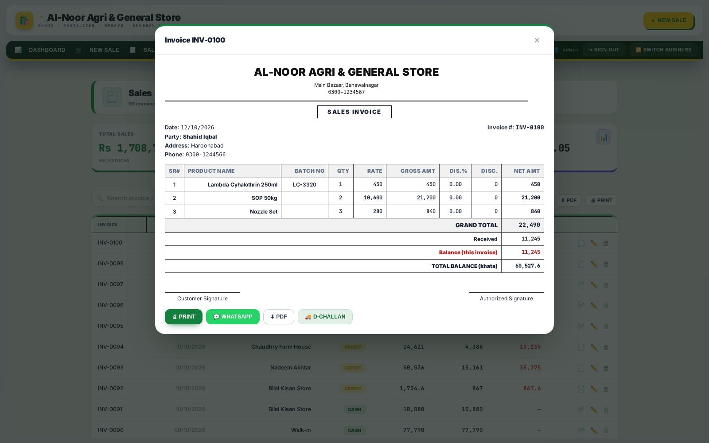
Task: Click the store logo icon in header
Action: pos(24,20)
